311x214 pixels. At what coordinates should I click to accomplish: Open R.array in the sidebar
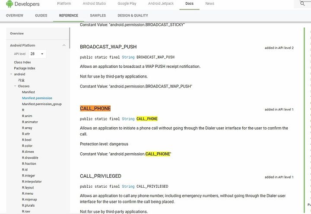click(27, 128)
